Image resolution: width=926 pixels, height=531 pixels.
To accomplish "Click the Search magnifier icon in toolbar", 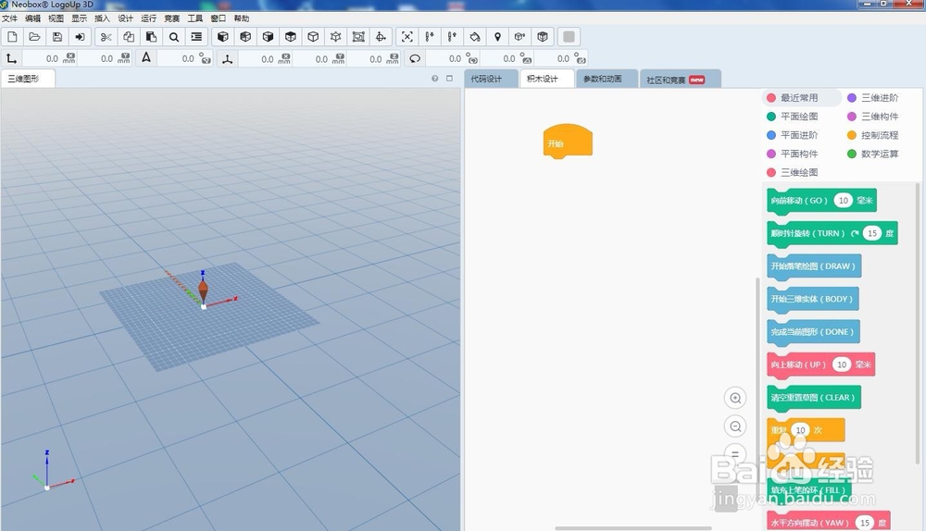I will pos(174,37).
